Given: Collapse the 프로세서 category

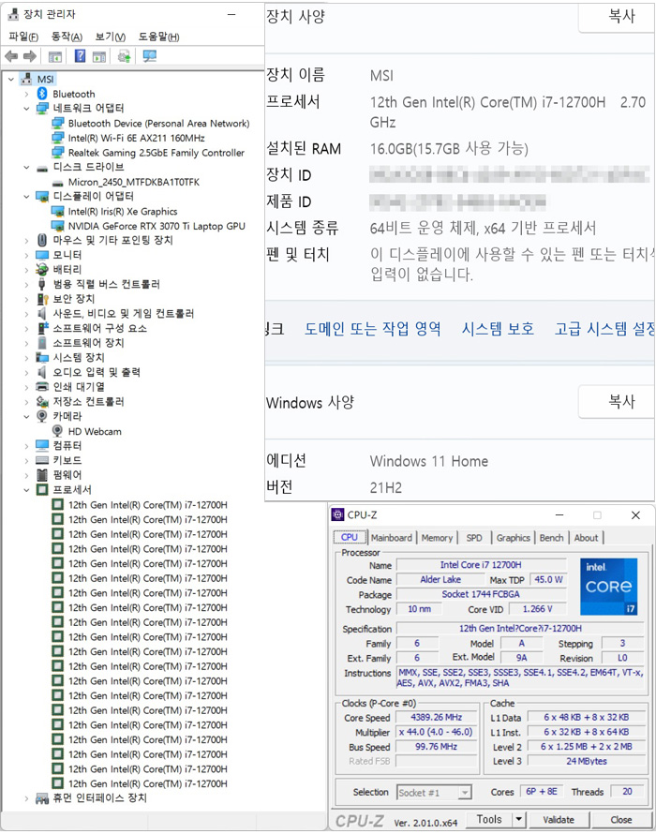Looking at the screenshot, I should click(x=26, y=490).
